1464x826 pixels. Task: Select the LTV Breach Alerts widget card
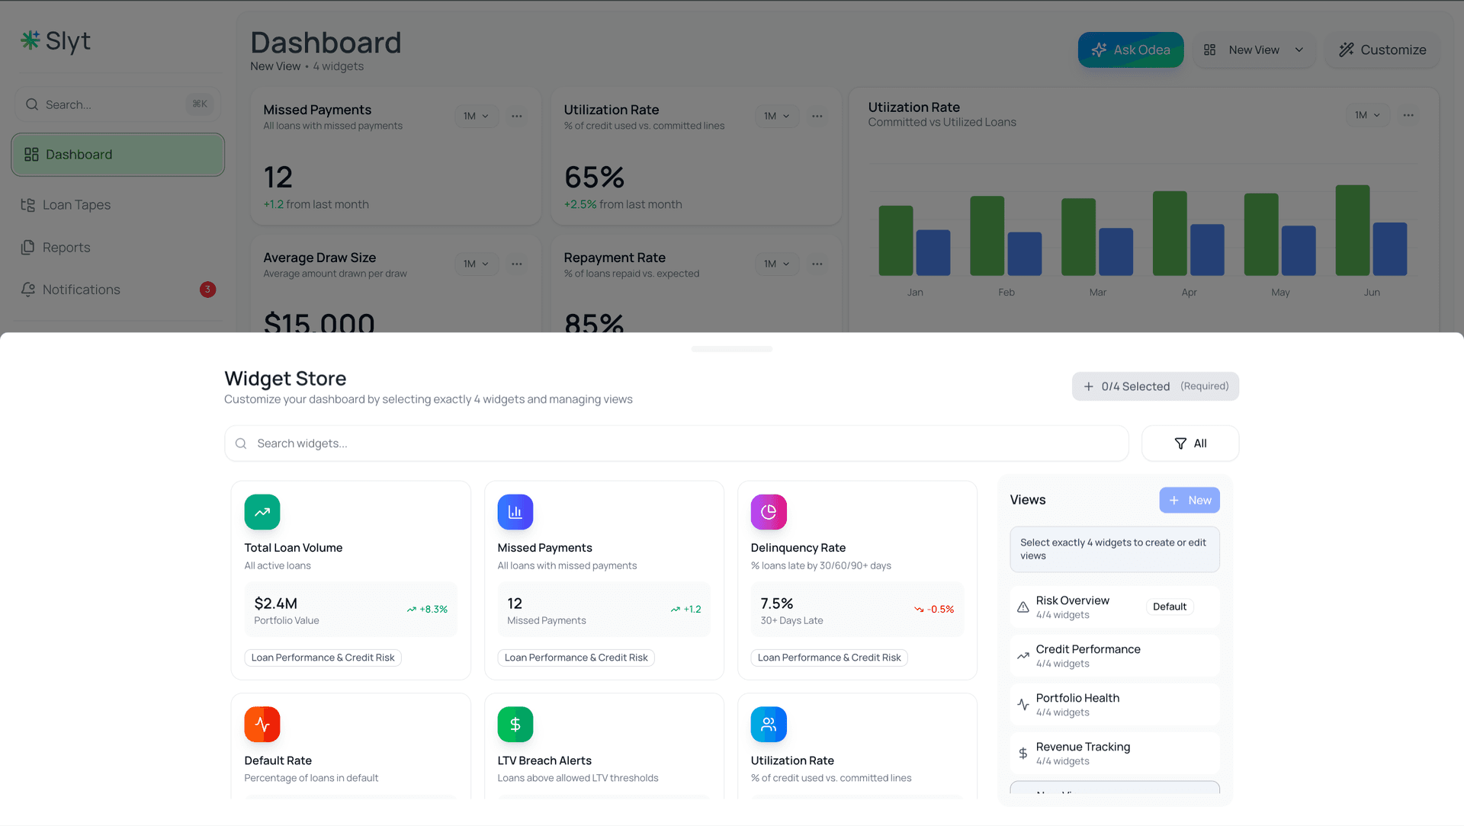point(604,746)
